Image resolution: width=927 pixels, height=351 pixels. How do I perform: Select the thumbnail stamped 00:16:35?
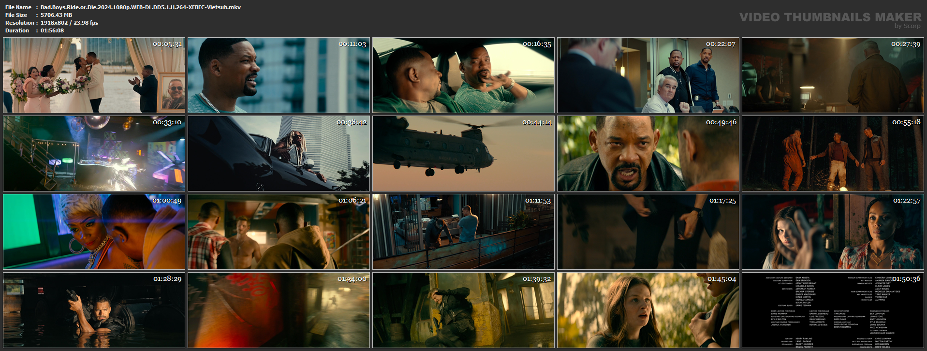[463, 75]
